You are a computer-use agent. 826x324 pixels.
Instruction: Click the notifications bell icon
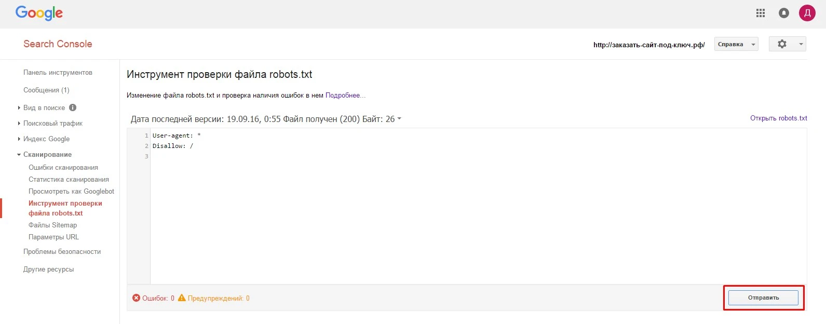(784, 14)
